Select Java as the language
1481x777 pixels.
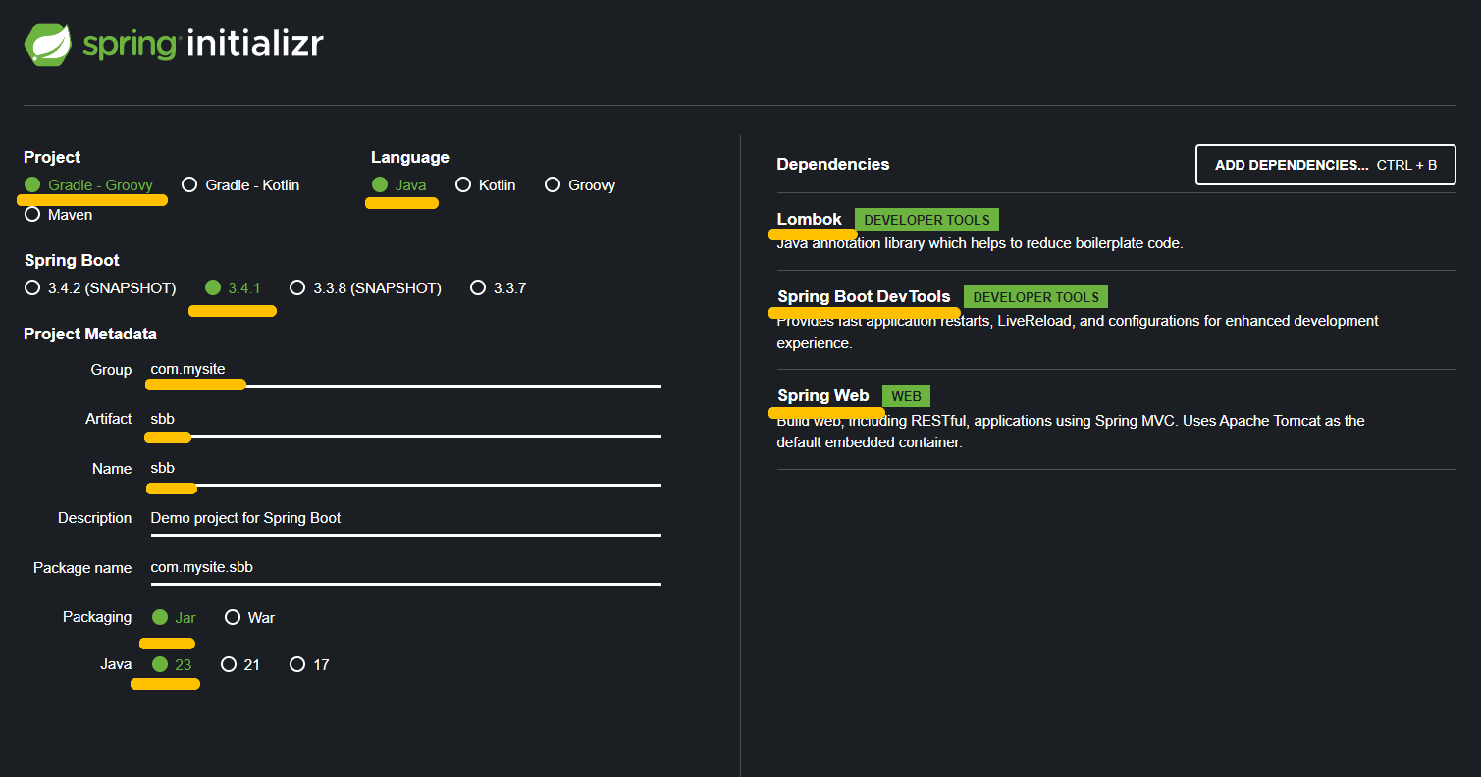399,184
